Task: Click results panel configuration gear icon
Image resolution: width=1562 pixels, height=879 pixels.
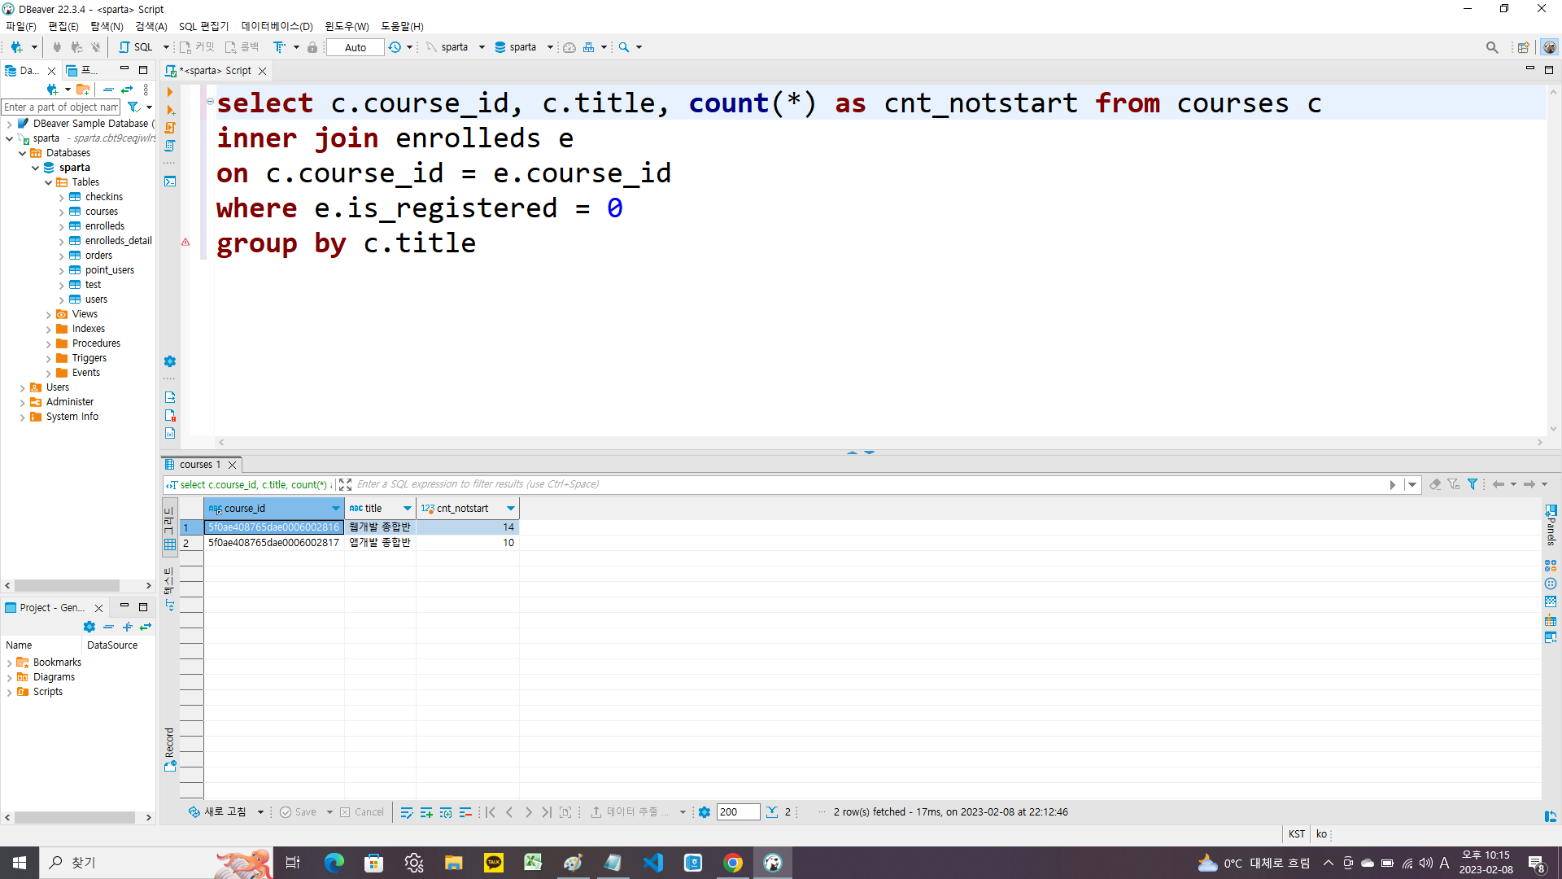Action: (x=705, y=812)
